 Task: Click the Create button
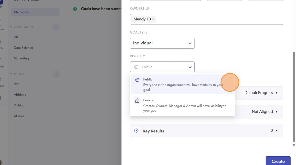coord(278,161)
